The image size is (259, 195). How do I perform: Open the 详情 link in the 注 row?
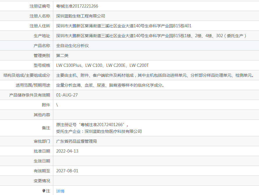(x=60, y=191)
